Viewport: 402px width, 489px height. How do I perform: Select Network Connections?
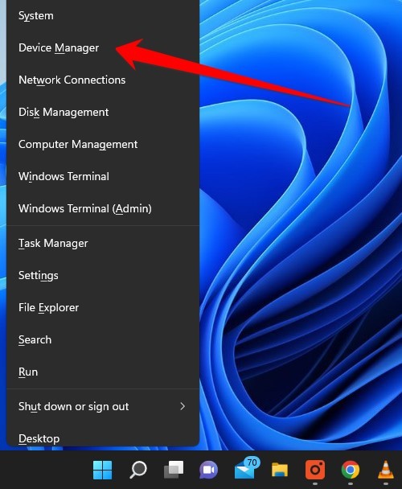(x=103, y=80)
